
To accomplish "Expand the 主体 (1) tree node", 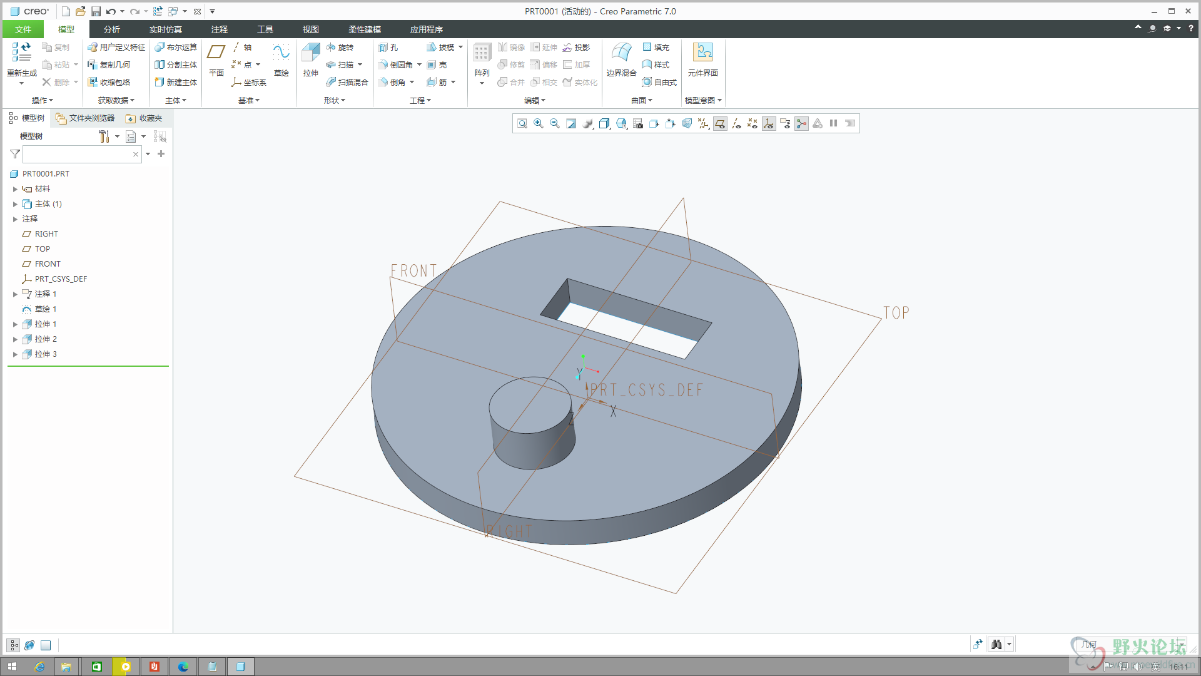I will (15, 204).
